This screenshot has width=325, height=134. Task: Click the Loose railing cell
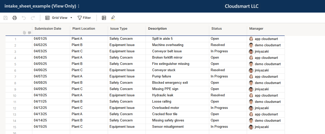tap(177, 102)
